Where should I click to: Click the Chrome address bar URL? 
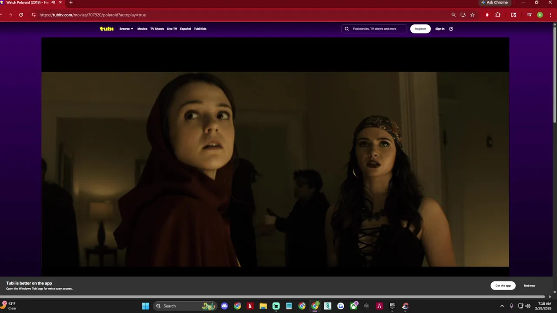(93, 15)
